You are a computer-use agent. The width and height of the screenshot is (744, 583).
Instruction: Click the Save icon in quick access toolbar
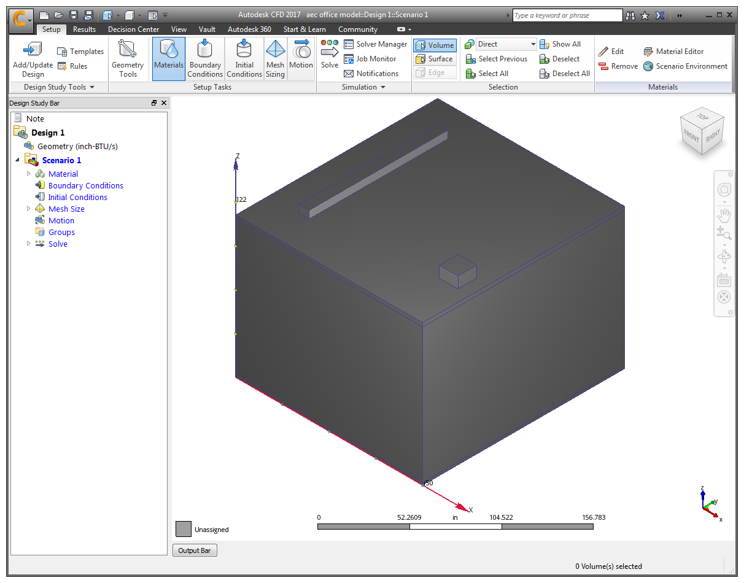click(x=74, y=15)
